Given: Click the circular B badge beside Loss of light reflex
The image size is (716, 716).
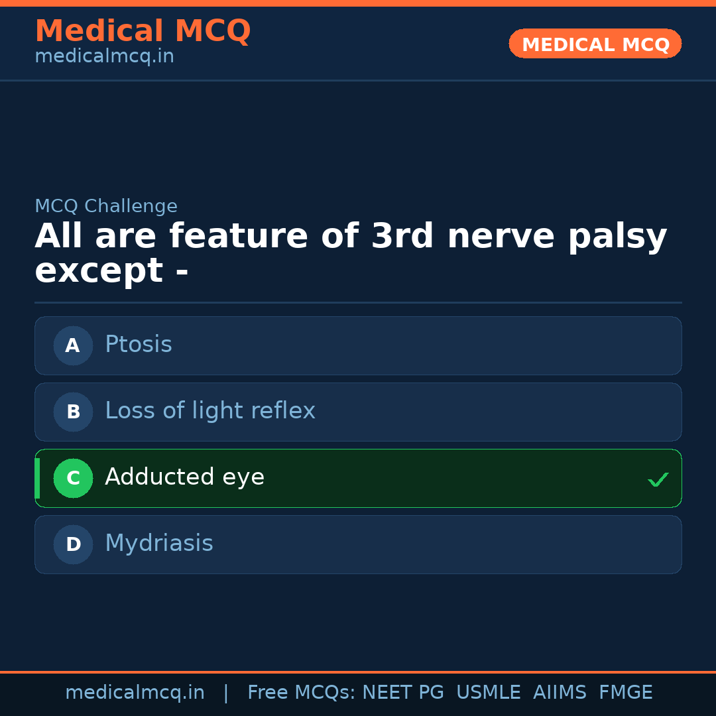Looking at the screenshot, I should [x=73, y=412].
